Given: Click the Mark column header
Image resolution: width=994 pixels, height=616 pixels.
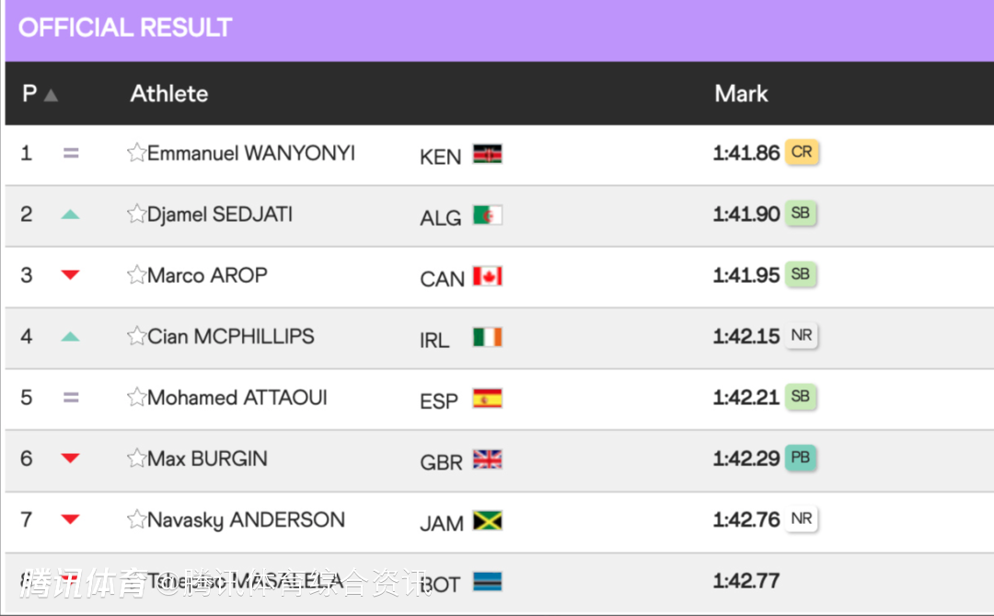Looking at the screenshot, I should pyautogui.click(x=741, y=94).
